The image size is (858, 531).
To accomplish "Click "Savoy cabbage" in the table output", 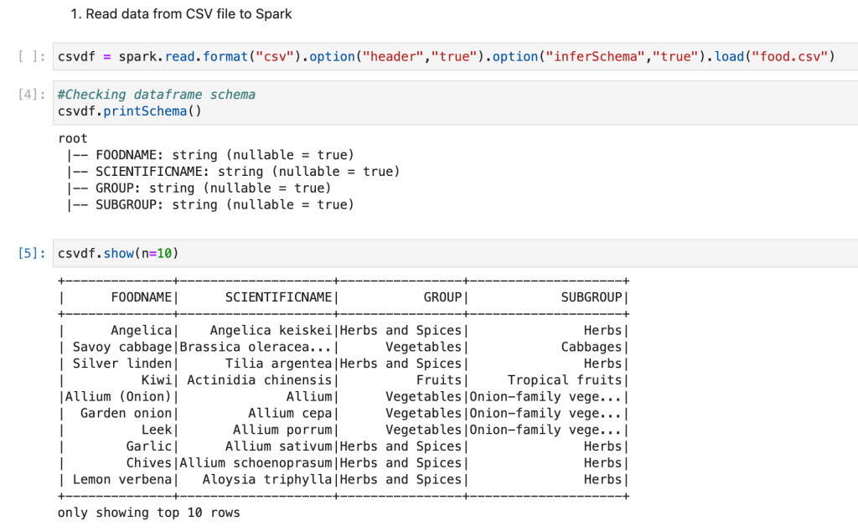I will point(122,347).
